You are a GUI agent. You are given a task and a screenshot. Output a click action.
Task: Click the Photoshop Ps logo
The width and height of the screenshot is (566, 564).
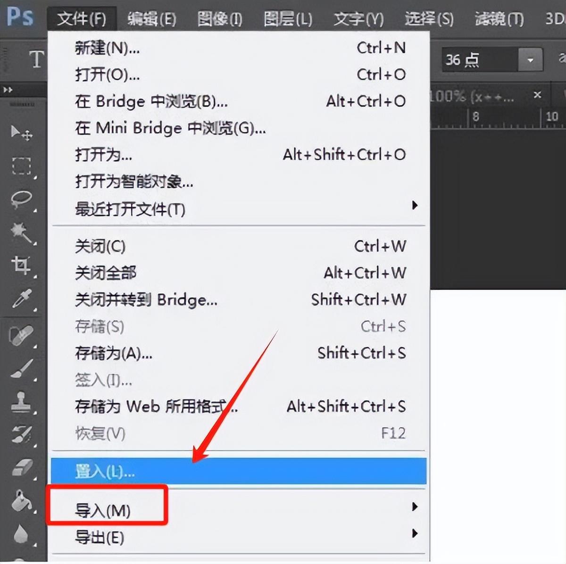20,17
